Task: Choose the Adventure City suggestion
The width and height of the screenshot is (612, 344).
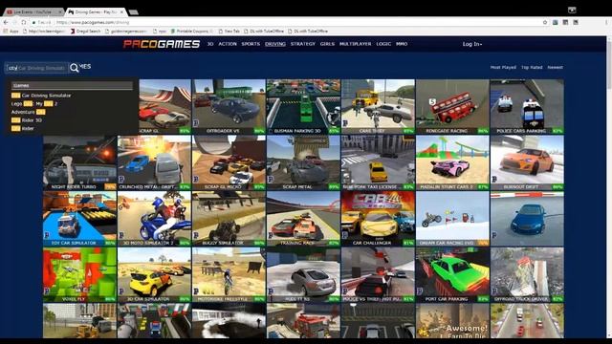Action: point(29,112)
